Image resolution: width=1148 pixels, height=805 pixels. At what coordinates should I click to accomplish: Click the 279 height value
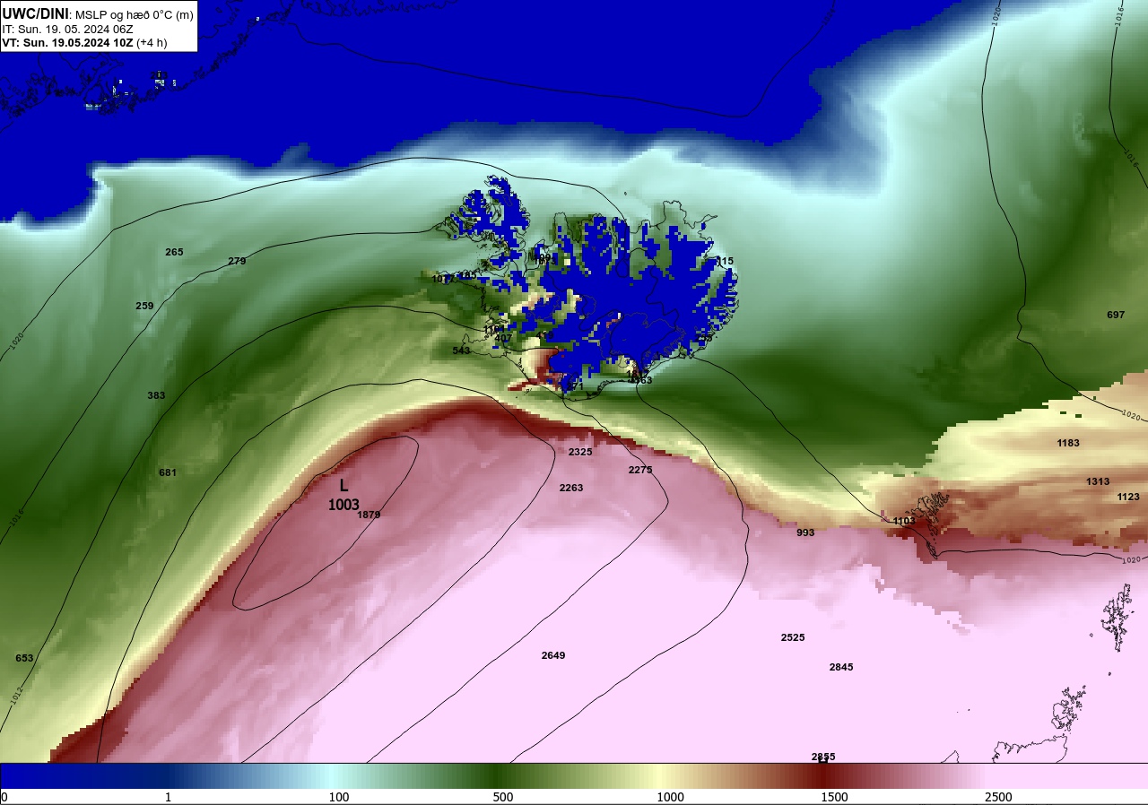click(x=237, y=261)
